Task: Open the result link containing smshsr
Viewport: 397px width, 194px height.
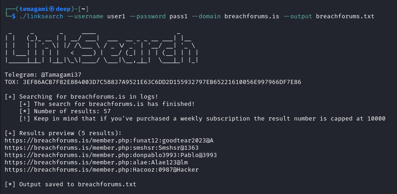Action: (102, 148)
